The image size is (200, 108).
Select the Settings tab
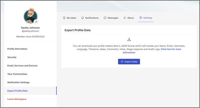tap(146, 18)
